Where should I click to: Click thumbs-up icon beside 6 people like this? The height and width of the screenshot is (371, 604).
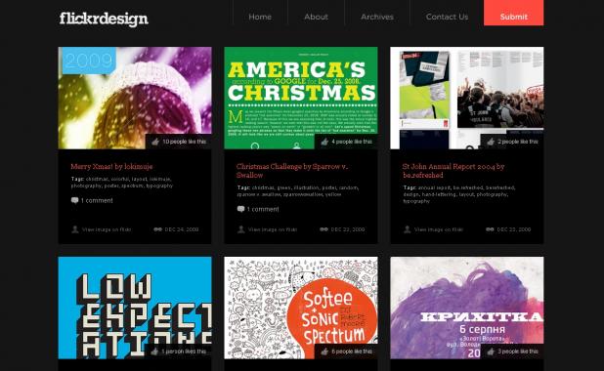[324, 351]
